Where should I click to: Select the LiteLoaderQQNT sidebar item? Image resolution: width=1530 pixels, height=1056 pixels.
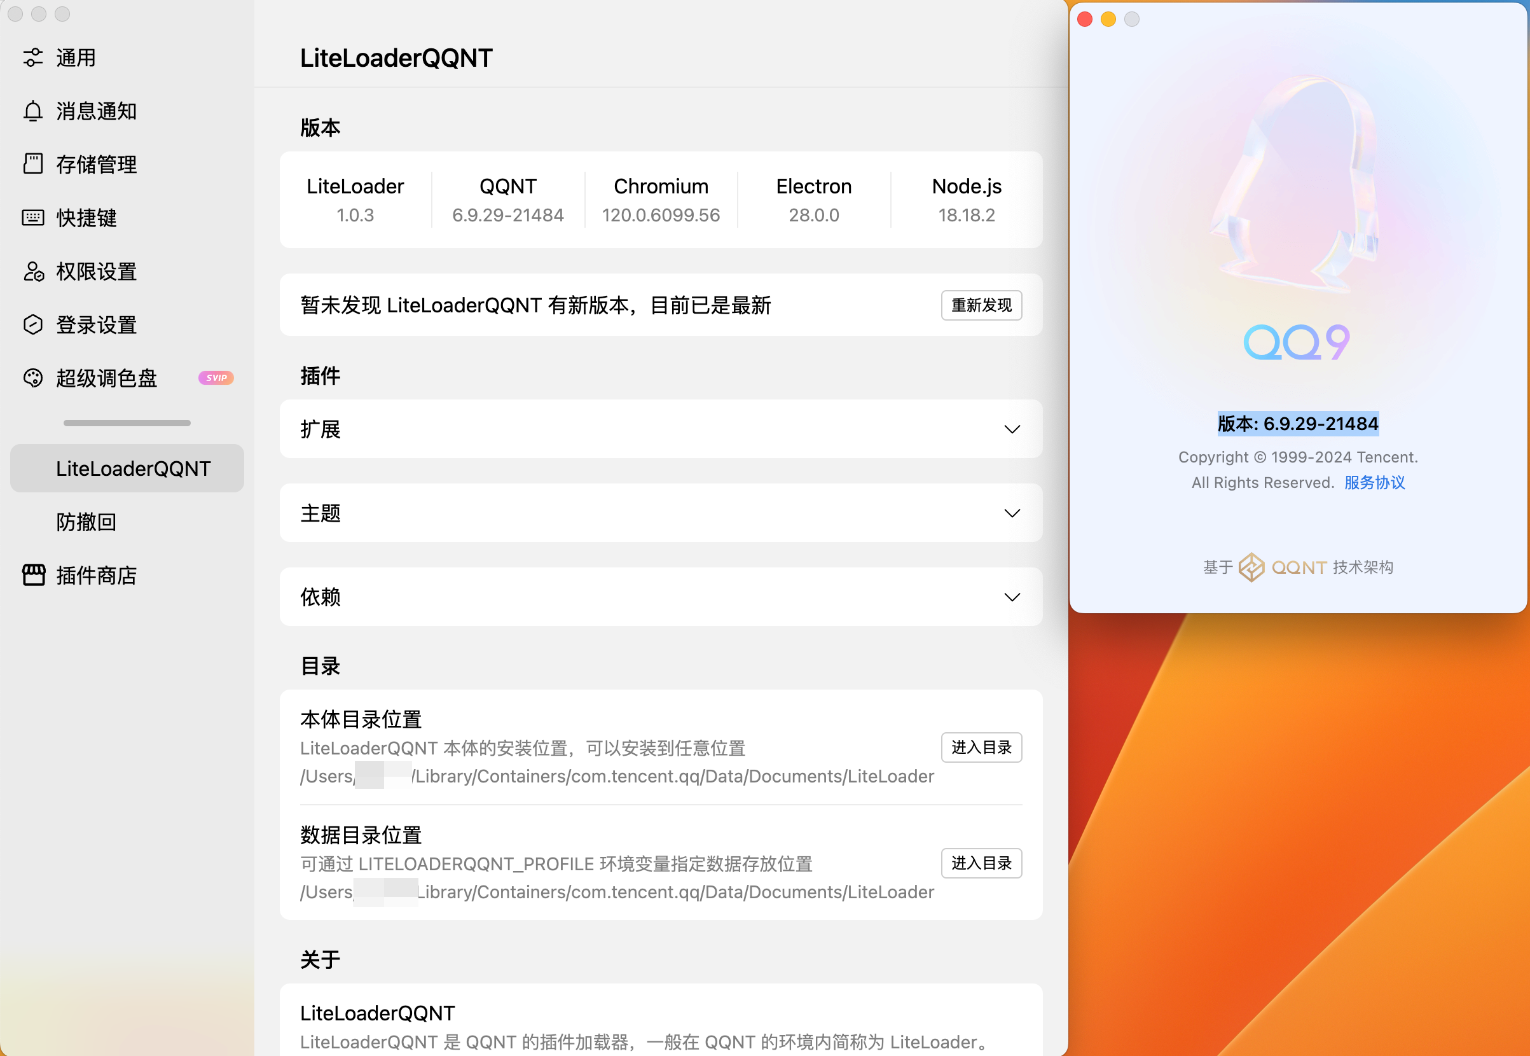[x=133, y=468]
